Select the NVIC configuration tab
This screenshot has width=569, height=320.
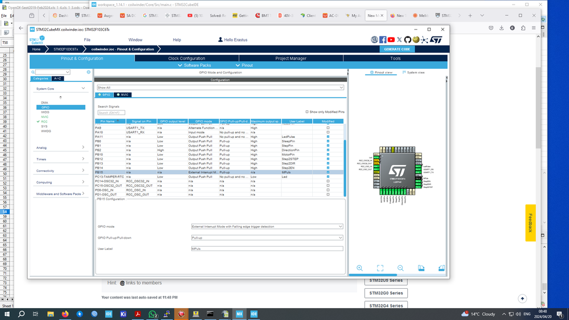(x=122, y=95)
